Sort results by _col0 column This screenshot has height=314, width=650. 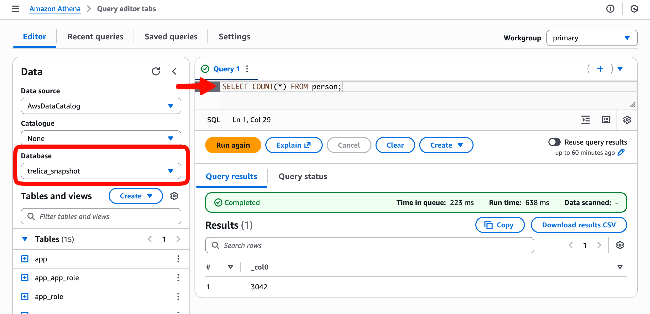click(620, 267)
